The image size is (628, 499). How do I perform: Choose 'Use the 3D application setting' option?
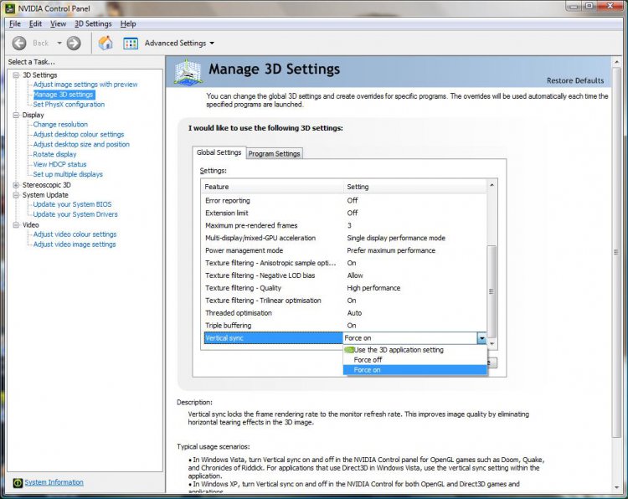[x=415, y=350]
